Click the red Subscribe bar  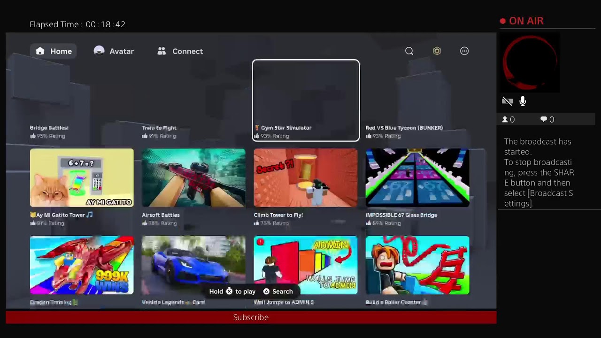pyautogui.click(x=251, y=317)
